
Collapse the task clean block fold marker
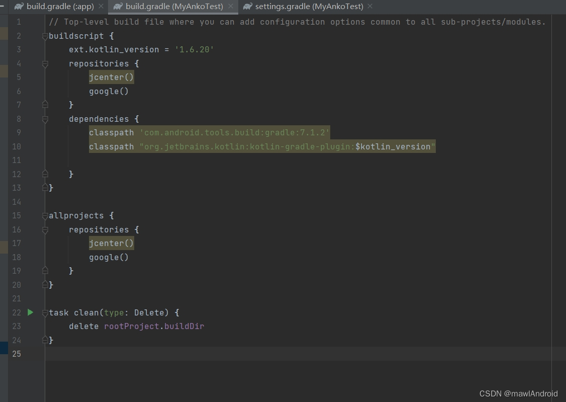tap(45, 313)
